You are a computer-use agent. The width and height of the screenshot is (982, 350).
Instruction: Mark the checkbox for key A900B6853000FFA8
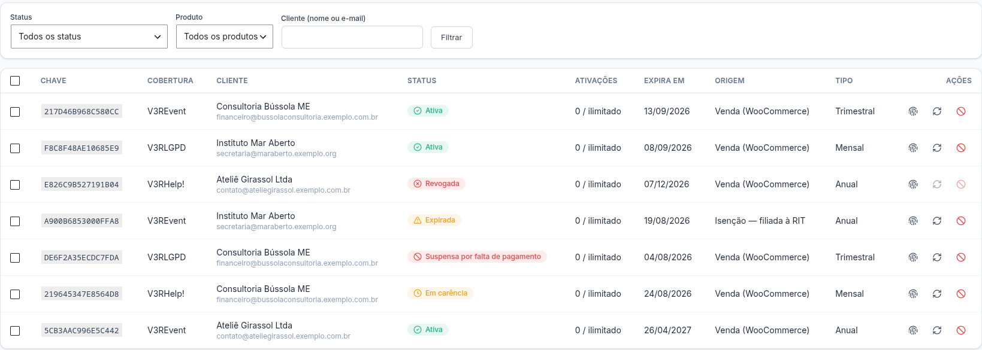pyautogui.click(x=15, y=221)
